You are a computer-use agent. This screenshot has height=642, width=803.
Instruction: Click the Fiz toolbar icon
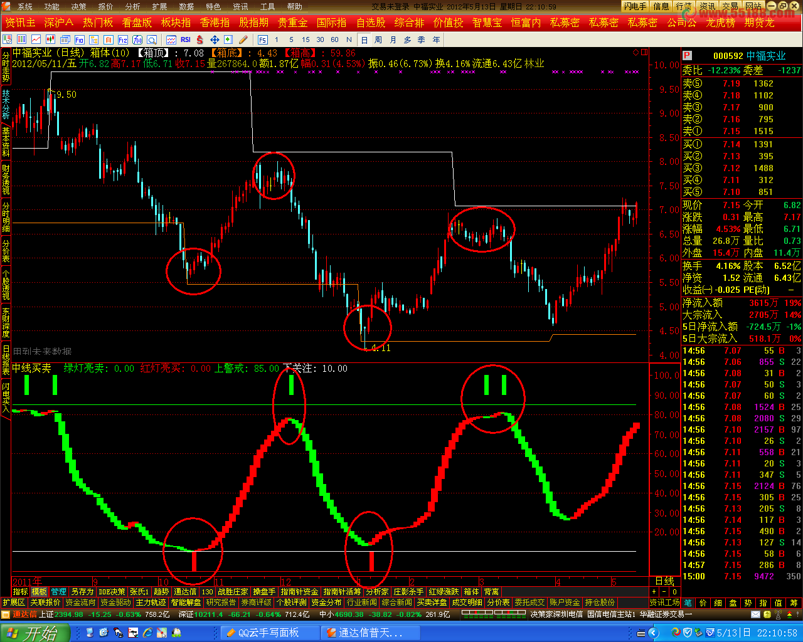[x=123, y=39]
